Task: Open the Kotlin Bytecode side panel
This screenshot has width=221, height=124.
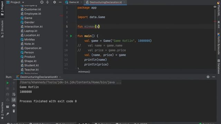Action: 219,44
